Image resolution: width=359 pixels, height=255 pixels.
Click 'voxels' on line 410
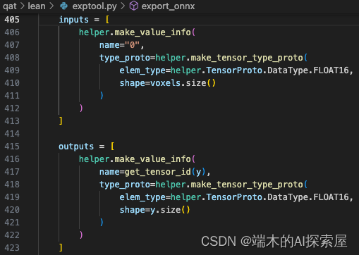pos(165,83)
